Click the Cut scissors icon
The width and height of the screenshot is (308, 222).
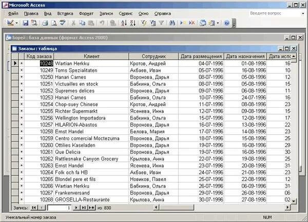point(73,23)
